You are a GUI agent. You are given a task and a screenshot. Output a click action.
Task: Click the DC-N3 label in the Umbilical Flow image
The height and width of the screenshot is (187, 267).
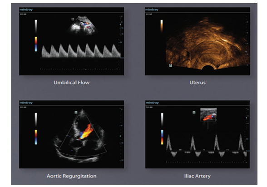click(x=23, y=14)
